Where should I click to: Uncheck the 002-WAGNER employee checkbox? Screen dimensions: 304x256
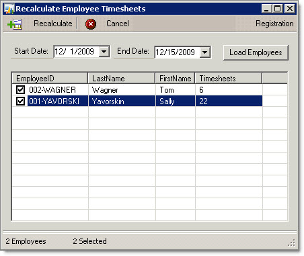click(20, 90)
